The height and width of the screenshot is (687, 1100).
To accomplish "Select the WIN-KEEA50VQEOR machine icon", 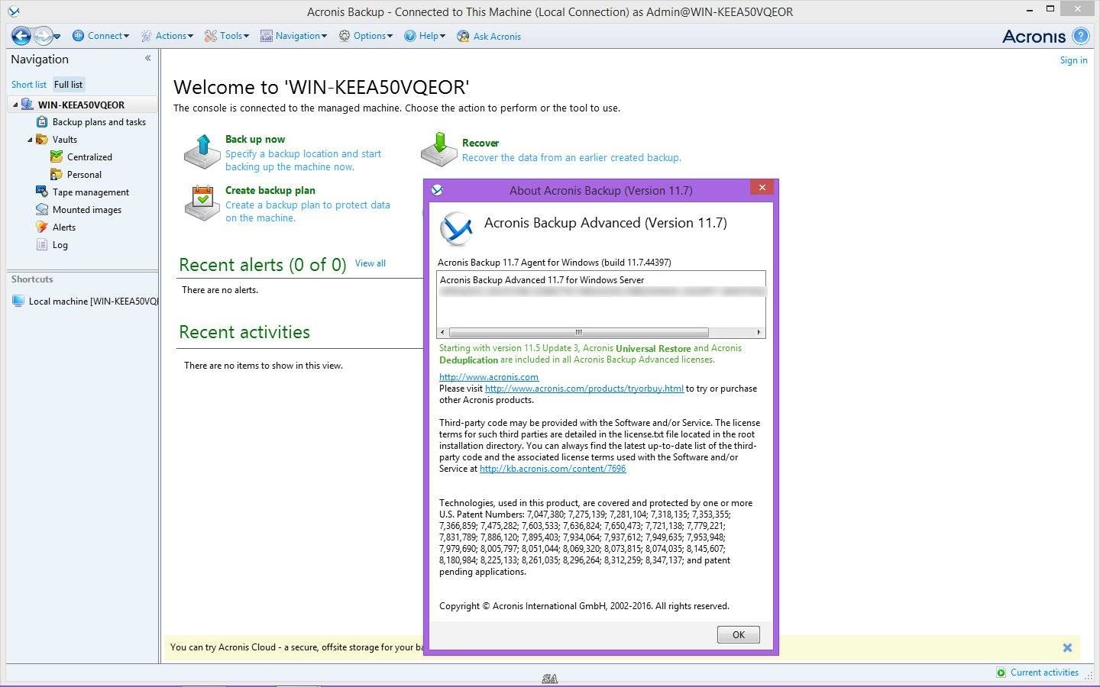I will pyautogui.click(x=27, y=105).
